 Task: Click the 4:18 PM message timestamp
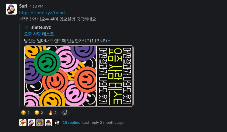(x=36, y=6)
